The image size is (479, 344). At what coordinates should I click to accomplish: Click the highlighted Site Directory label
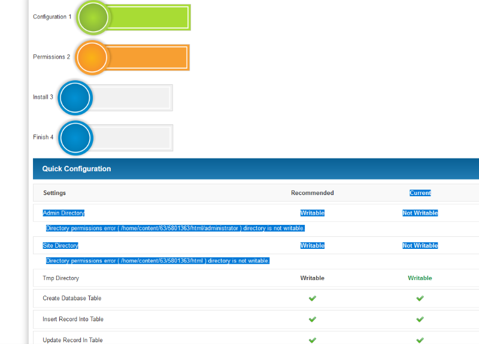60,246
